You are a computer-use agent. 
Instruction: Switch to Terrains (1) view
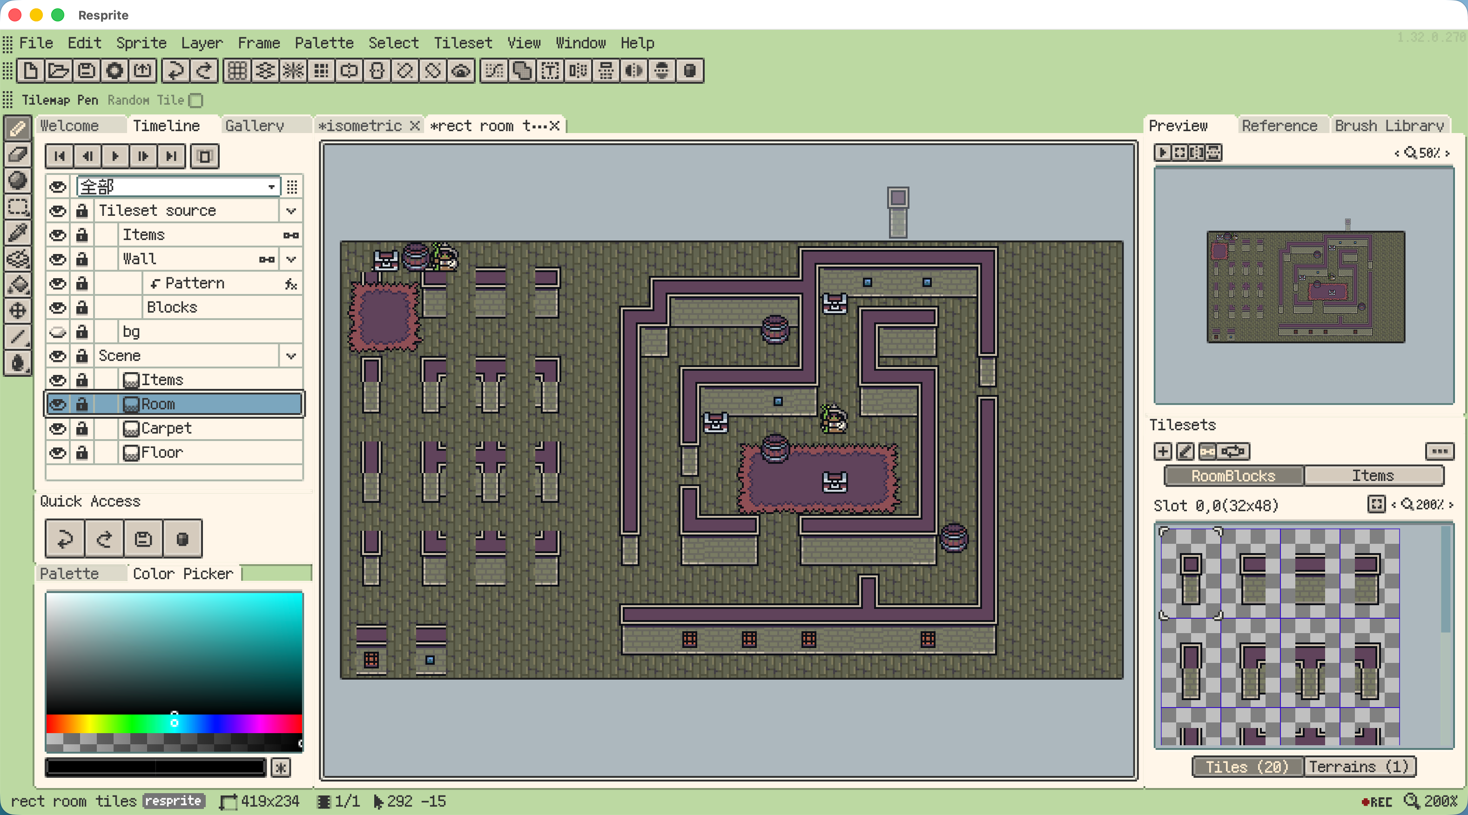(1359, 767)
